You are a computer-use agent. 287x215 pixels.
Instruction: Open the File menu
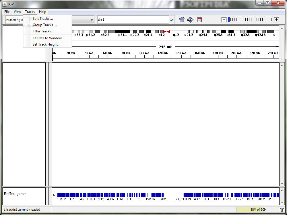(7, 12)
